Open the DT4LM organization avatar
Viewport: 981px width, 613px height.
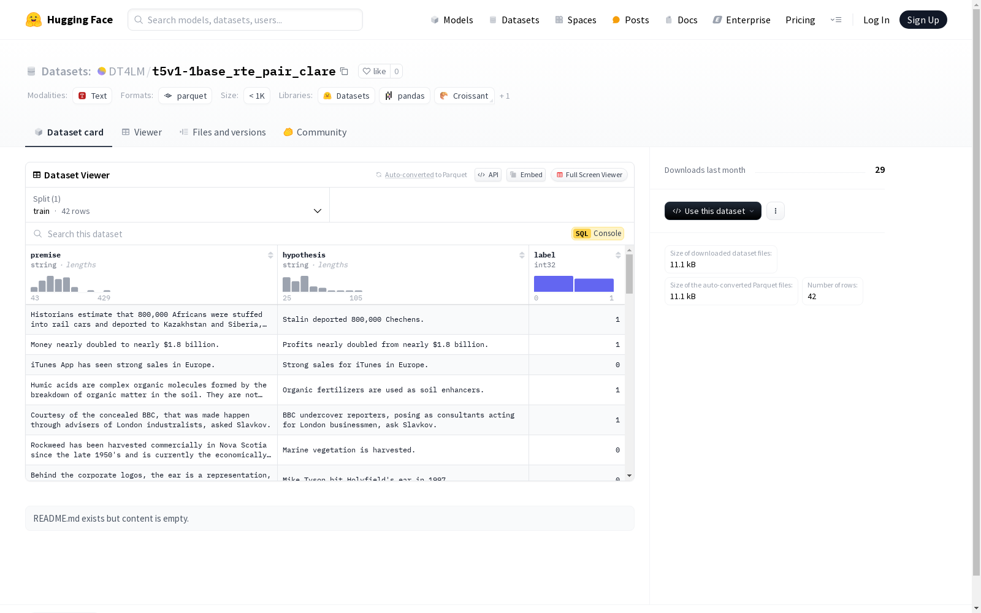coord(102,71)
